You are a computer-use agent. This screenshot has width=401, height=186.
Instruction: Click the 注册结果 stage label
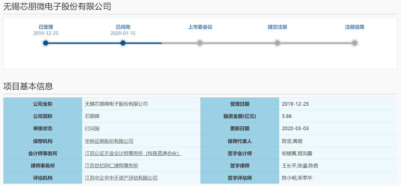[354, 27]
